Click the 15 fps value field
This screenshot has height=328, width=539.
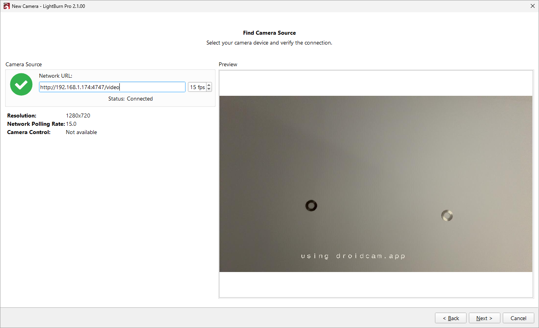click(x=197, y=87)
